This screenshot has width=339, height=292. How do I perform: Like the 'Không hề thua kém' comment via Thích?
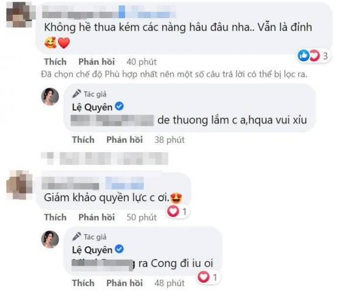[x=56, y=61]
